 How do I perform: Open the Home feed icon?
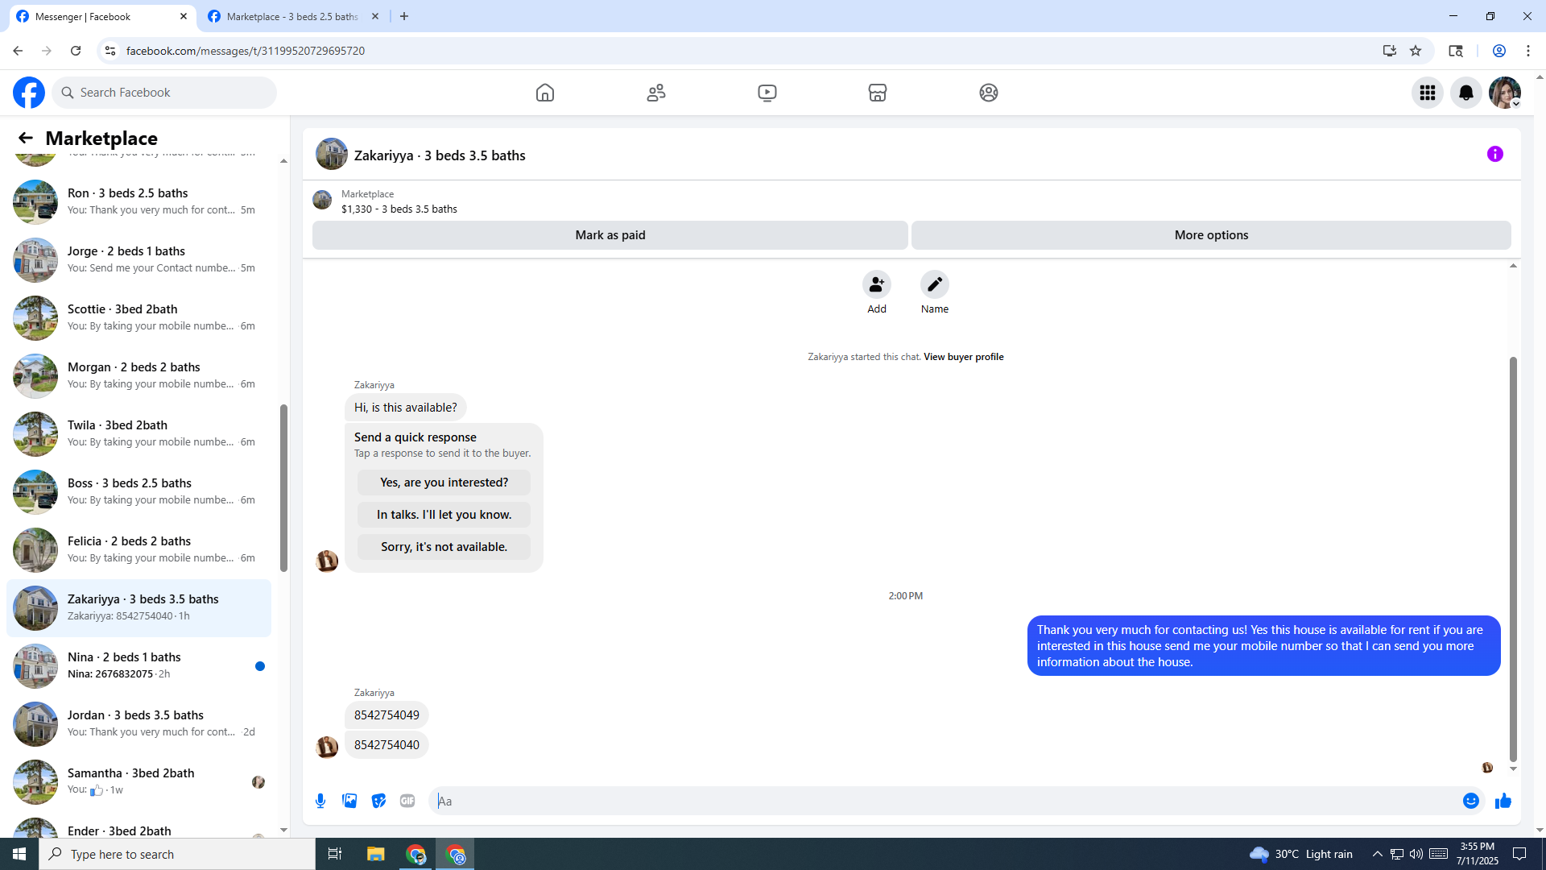point(545,93)
